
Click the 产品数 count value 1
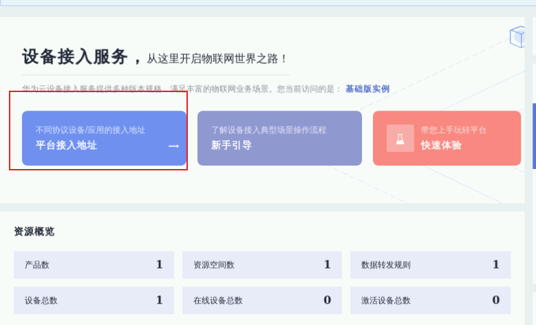pos(159,265)
